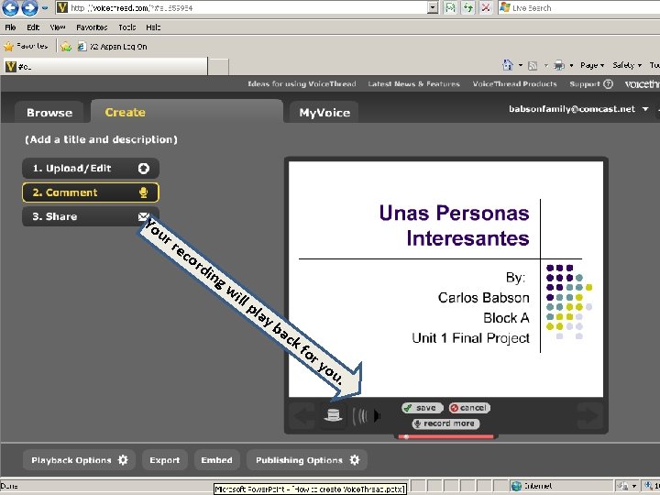
Task: Click the Embed button
Action: [216, 460]
